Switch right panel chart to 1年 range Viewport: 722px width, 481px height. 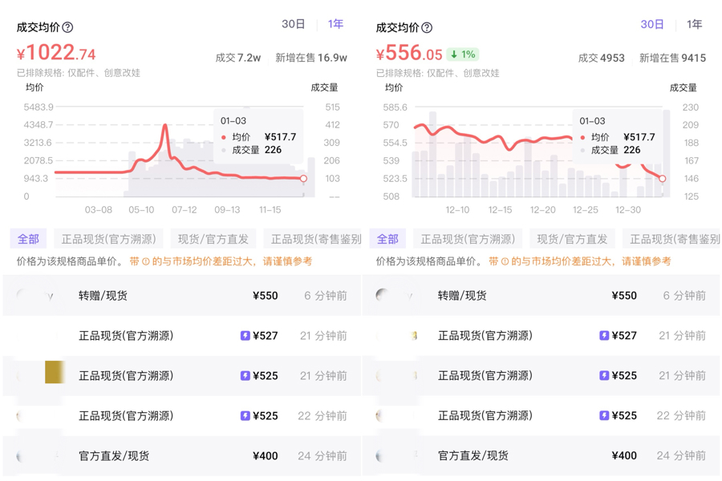pyautogui.click(x=694, y=24)
